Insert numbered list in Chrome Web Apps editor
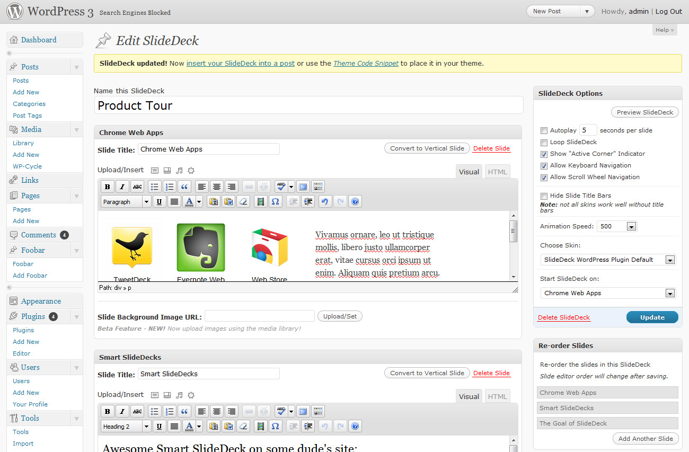This screenshot has height=452, width=689. pyautogui.click(x=169, y=187)
